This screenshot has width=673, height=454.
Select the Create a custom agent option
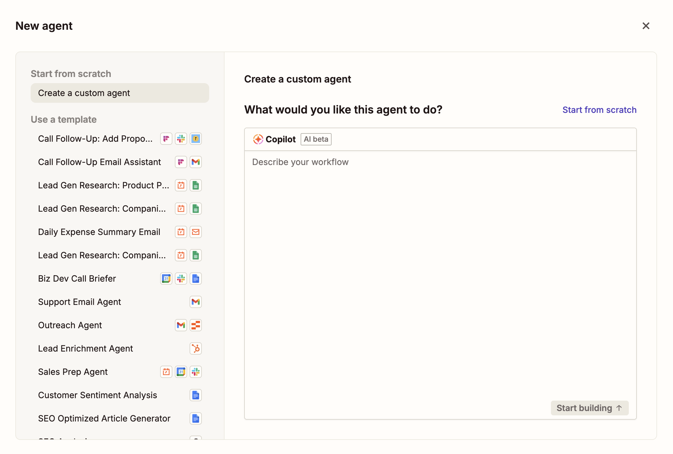click(x=120, y=93)
